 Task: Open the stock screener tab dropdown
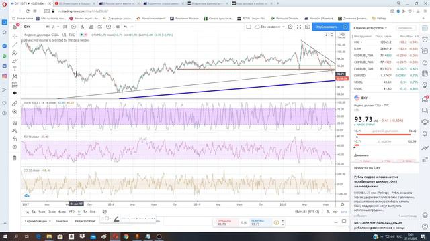coord(38,221)
